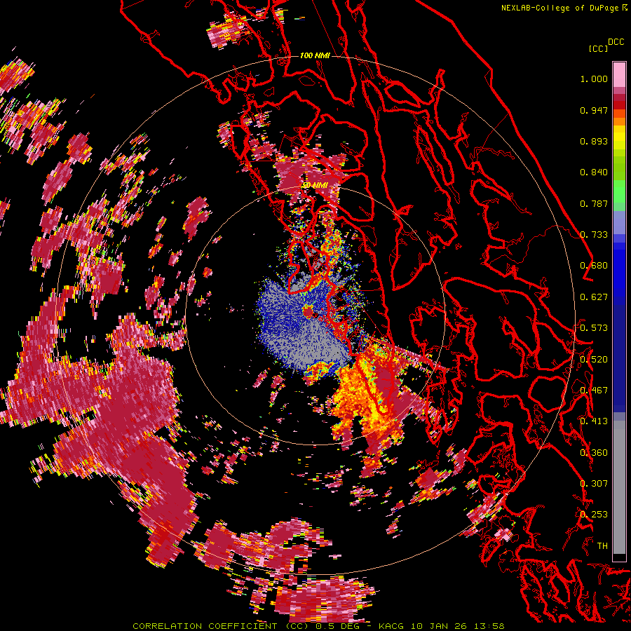Click the 50 NMI range ring label
Screen dimensions: 631x631
315,186
